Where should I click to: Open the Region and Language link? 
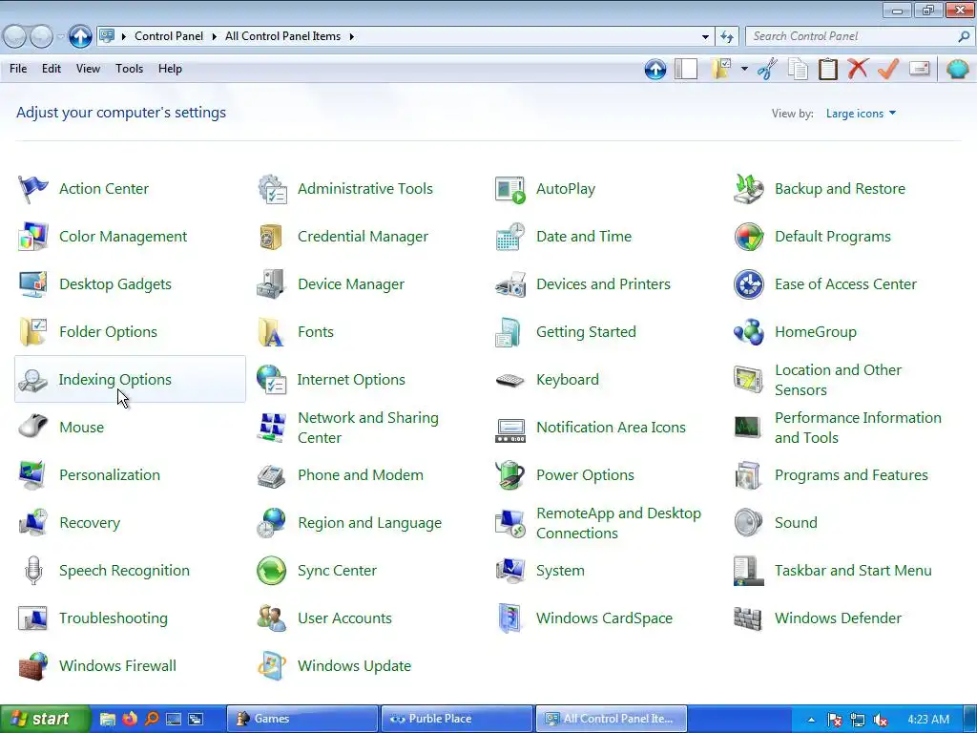369,523
